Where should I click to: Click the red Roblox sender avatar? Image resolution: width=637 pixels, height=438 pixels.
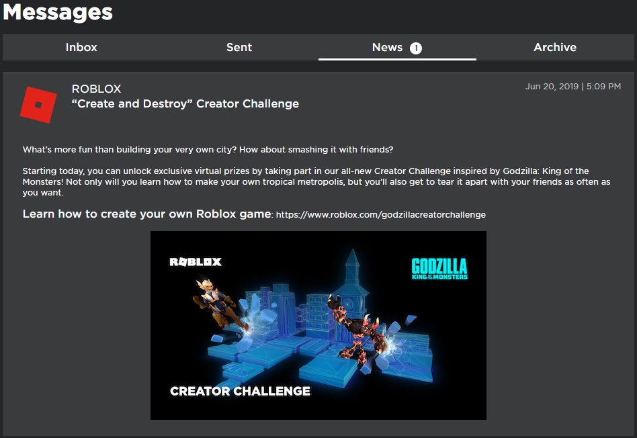pos(38,105)
